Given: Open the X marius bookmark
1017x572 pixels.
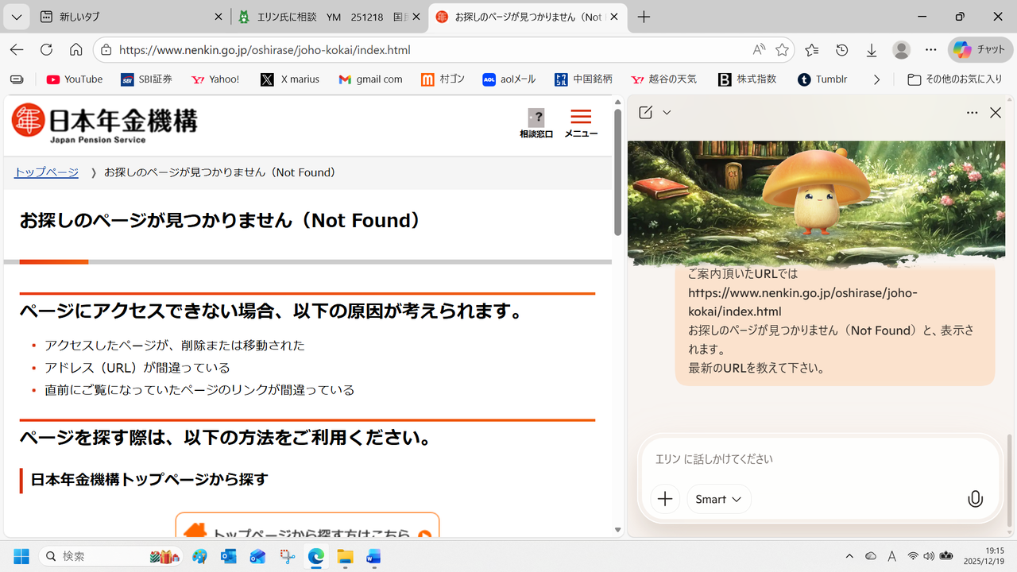Looking at the screenshot, I should click(290, 79).
